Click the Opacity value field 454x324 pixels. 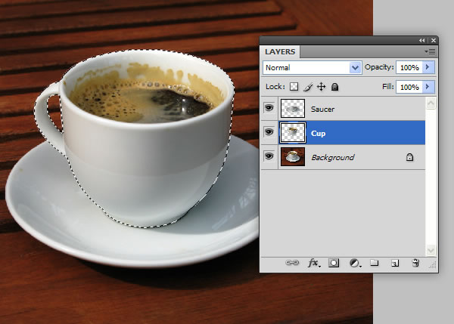[409, 68]
